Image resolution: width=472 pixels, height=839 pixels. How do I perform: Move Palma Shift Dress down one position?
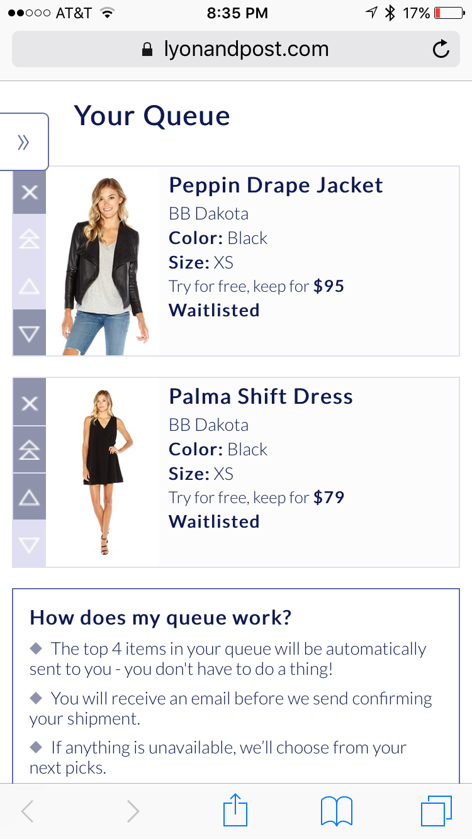click(x=29, y=544)
